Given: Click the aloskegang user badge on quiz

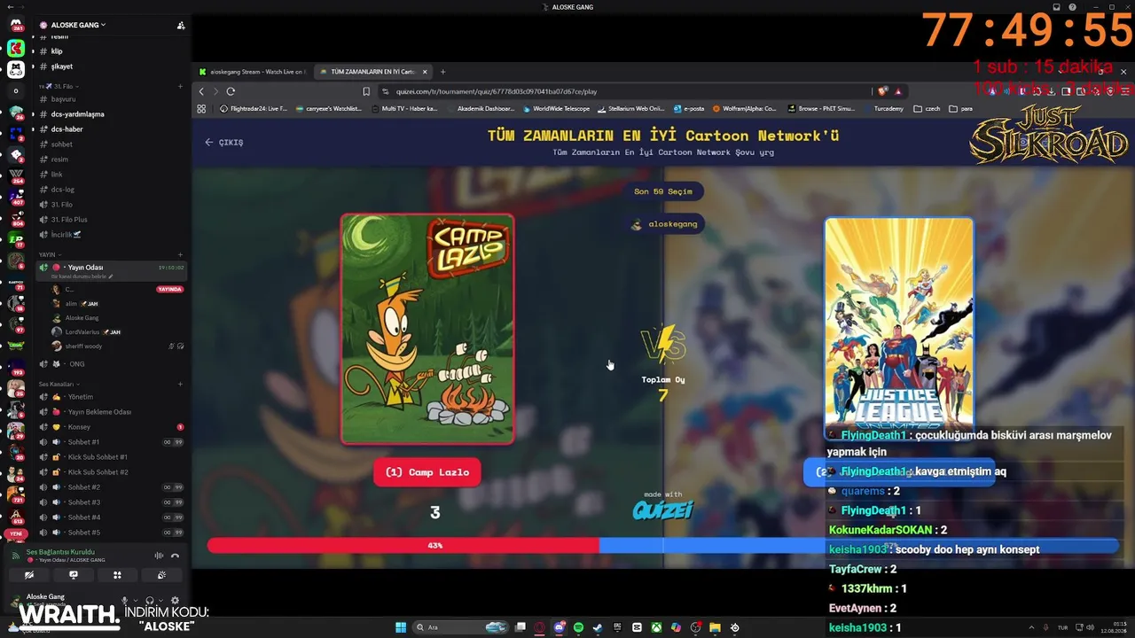Looking at the screenshot, I should 665,224.
